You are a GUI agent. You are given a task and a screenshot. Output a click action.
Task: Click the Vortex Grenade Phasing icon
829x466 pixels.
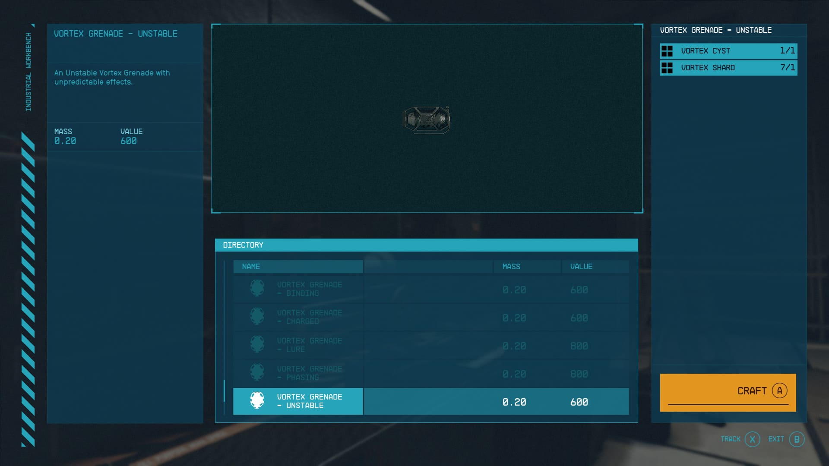257,373
